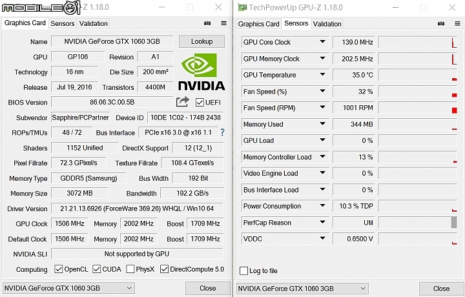This screenshot has height=297, width=465.
Task: Open the Memory Used sensor dropdown
Action: (x=322, y=124)
